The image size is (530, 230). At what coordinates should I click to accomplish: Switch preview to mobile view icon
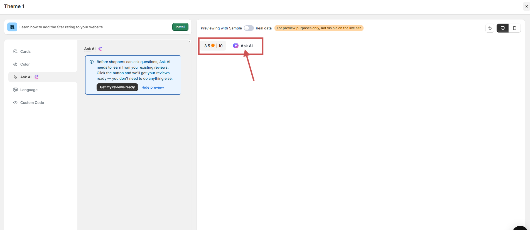click(515, 28)
